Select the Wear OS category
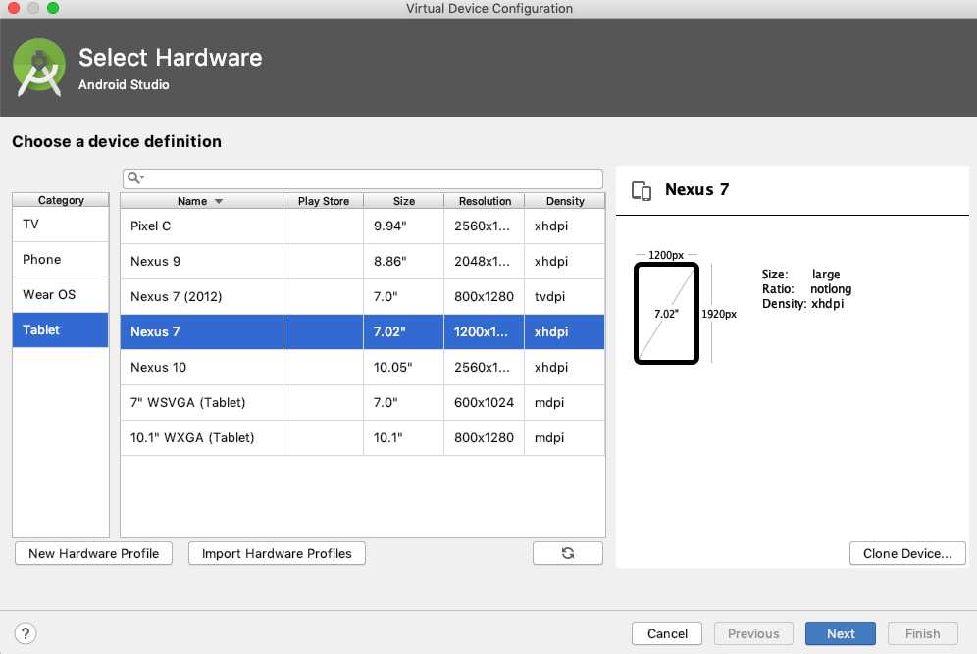Screen dimensions: 977x654 point(61,294)
